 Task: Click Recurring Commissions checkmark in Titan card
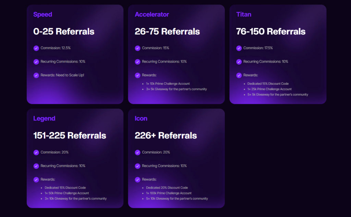tap(239, 62)
